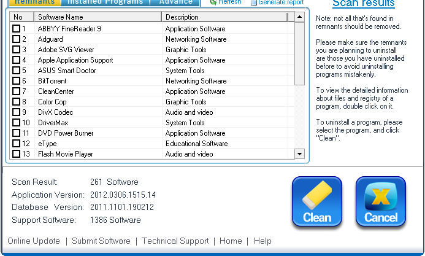The image size is (425, 256).
Task: Select the ASUS Smart Doctor name
Action: point(67,71)
